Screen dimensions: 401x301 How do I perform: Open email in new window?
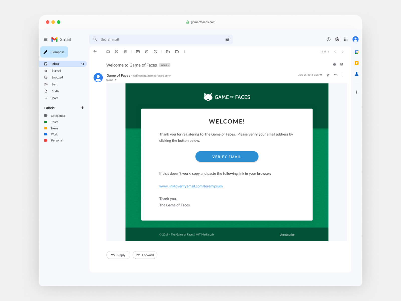(341, 64)
